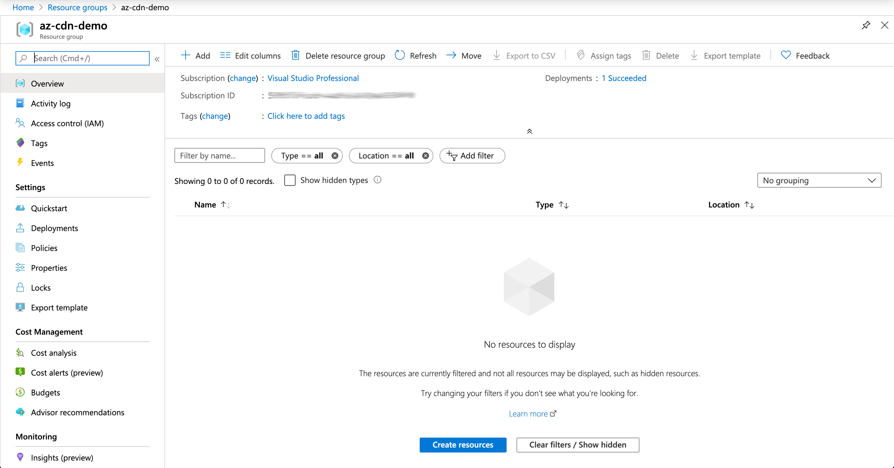Enable the Show hidden types checkbox

[290, 180]
